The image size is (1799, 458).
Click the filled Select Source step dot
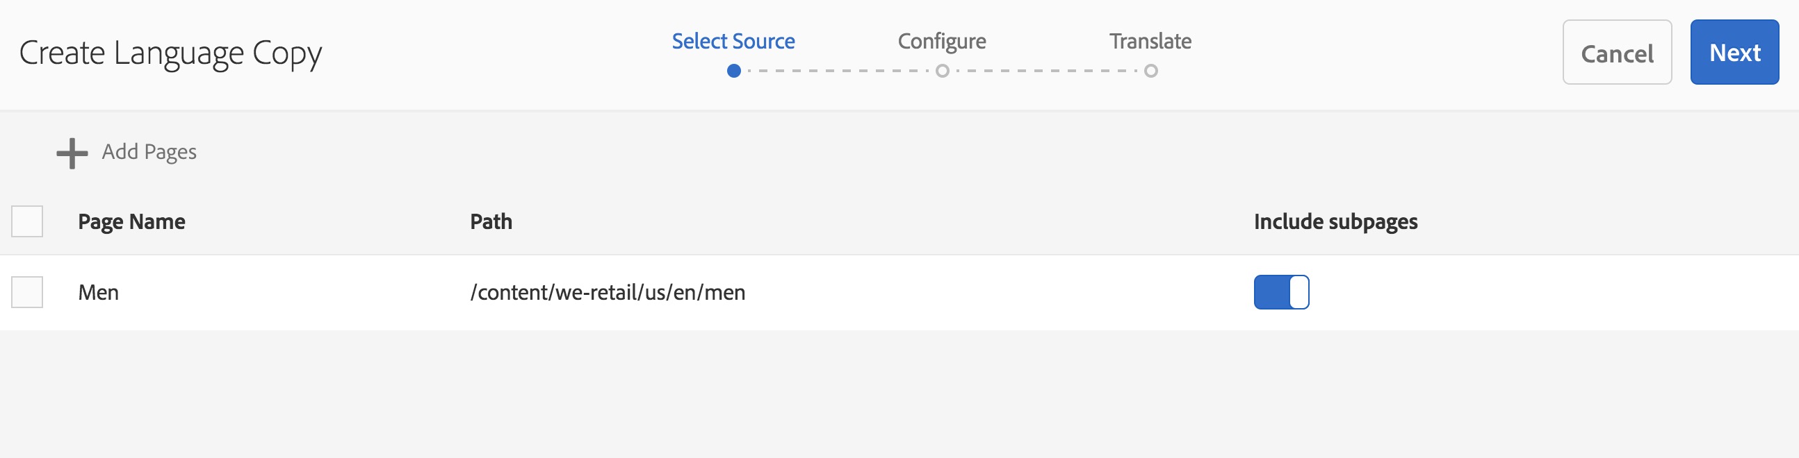pos(733,71)
